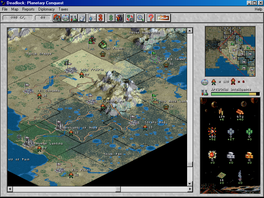Select the magnifier zoom toolbar icon
This screenshot has height=198, width=264.
(141, 18)
